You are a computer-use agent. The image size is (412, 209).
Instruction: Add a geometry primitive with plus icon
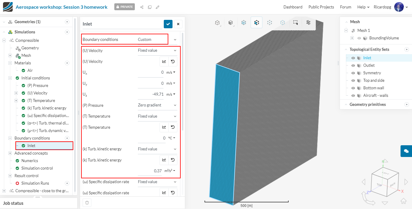407,104
